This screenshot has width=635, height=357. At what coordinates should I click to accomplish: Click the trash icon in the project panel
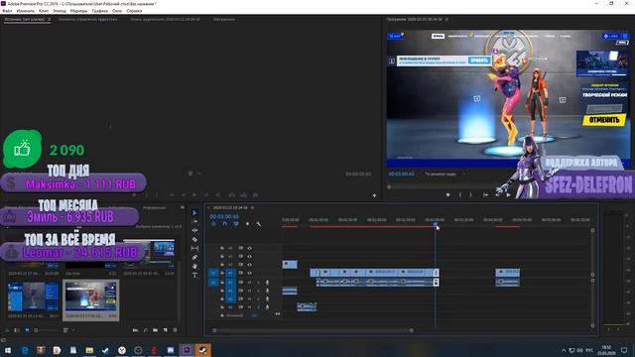[175, 330]
